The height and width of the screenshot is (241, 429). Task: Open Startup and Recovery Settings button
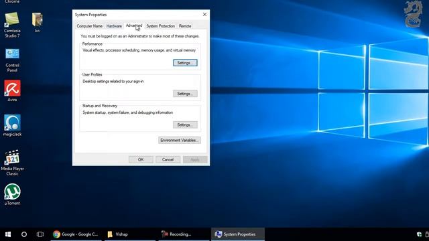[185, 125]
